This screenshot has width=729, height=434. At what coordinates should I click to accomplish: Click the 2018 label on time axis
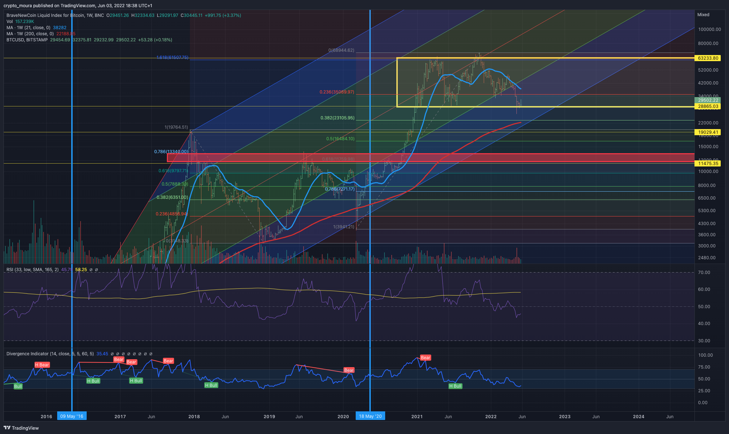[x=194, y=417]
